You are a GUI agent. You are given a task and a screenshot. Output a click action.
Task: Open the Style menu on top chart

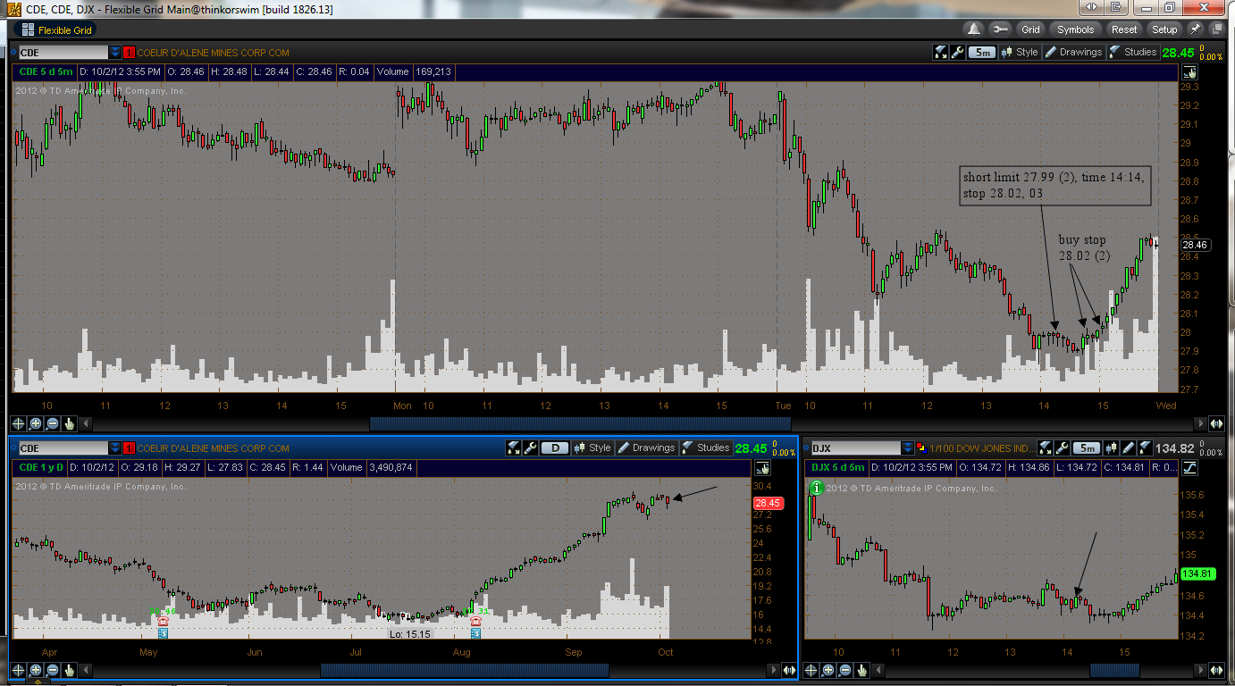pos(1020,52)
